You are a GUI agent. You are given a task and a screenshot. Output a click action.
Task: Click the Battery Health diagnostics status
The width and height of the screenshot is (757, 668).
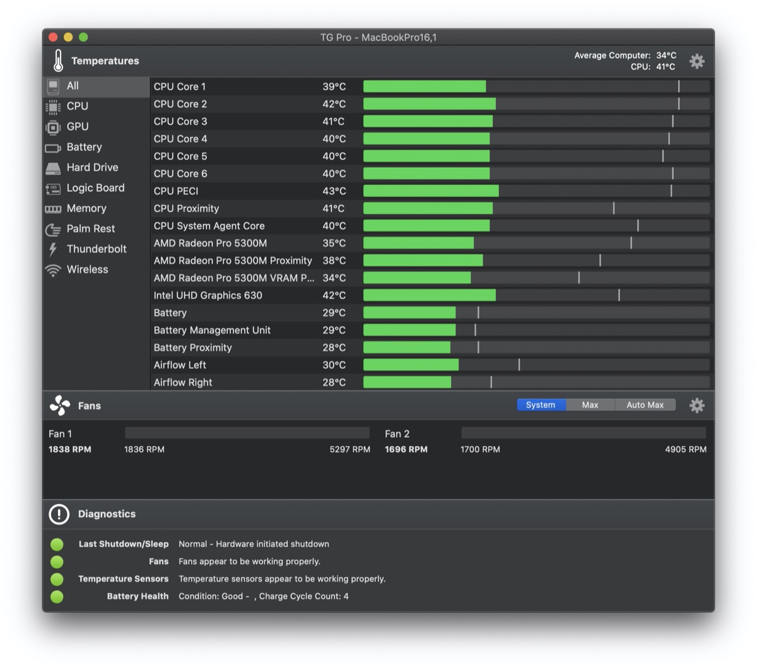click(x=57, y=597)
